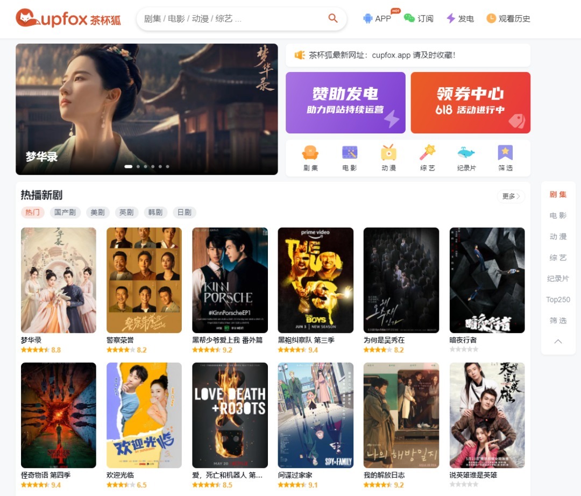Viewport: 581px width, 496px height.
Task: Click the WeChat subscribe icon
Action: [x=409, y=18]
